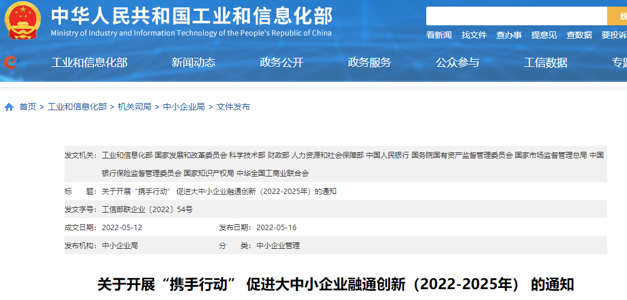Select the 政务公开 menu item

click(282, 63)
